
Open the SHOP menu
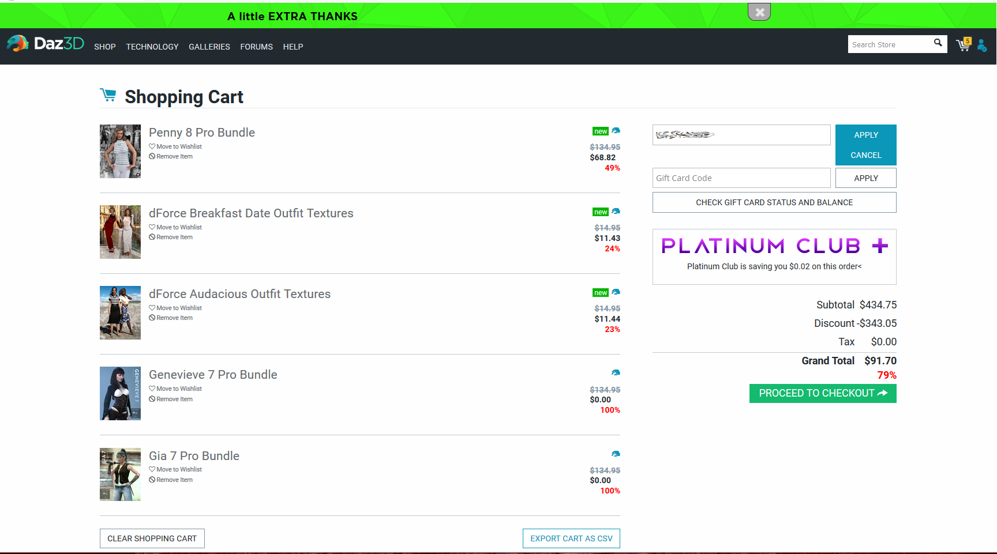[x=105, y=47]
